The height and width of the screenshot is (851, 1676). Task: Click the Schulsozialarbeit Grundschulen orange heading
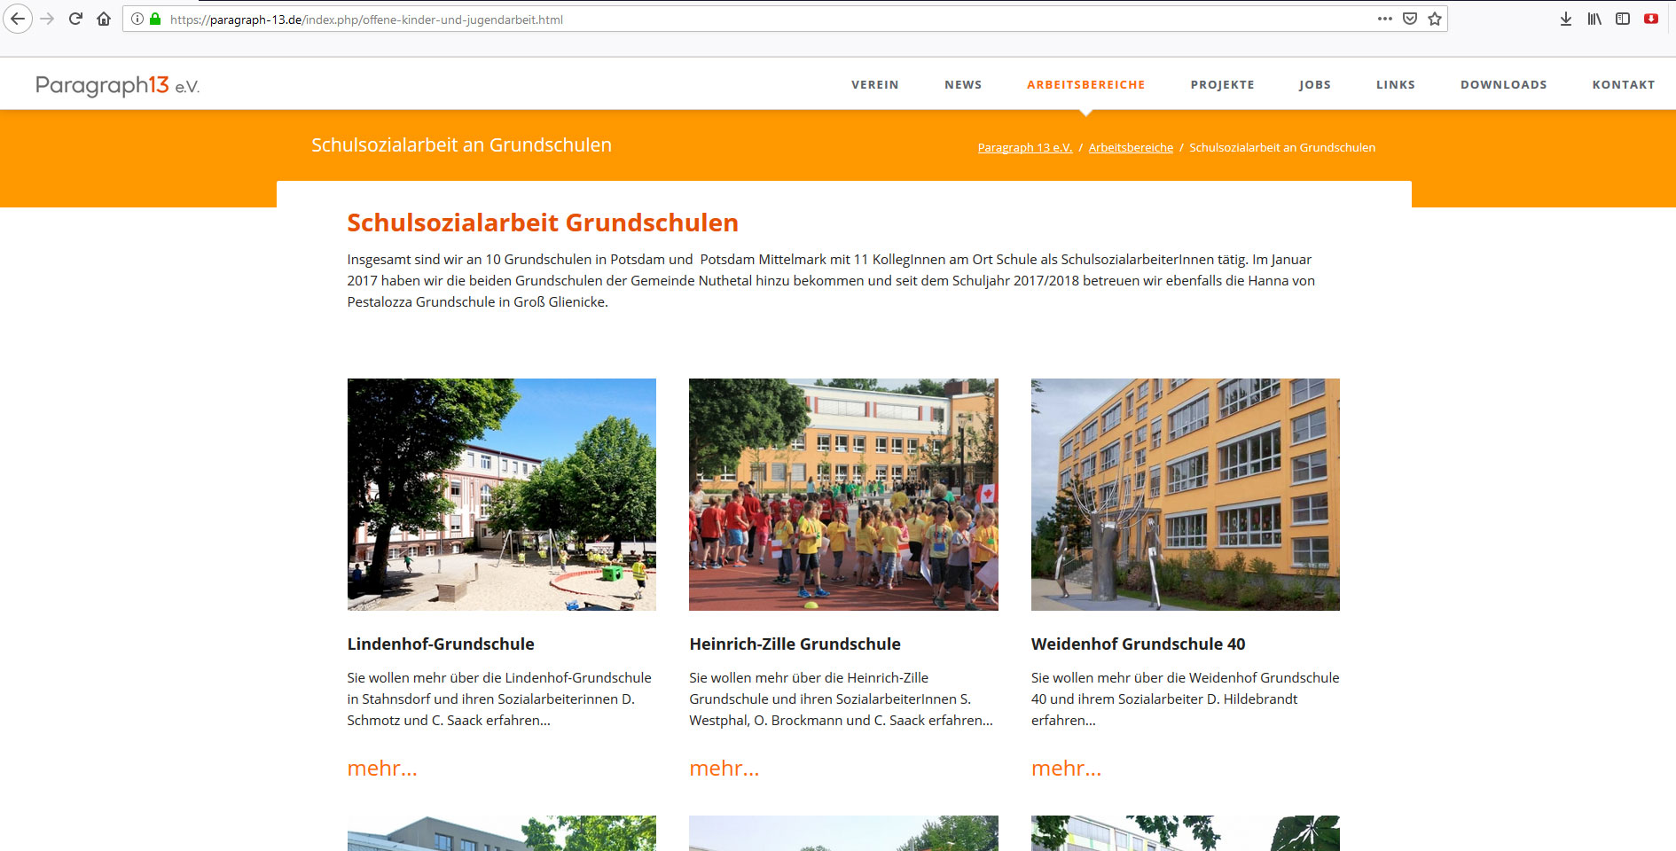coord(543,223)
